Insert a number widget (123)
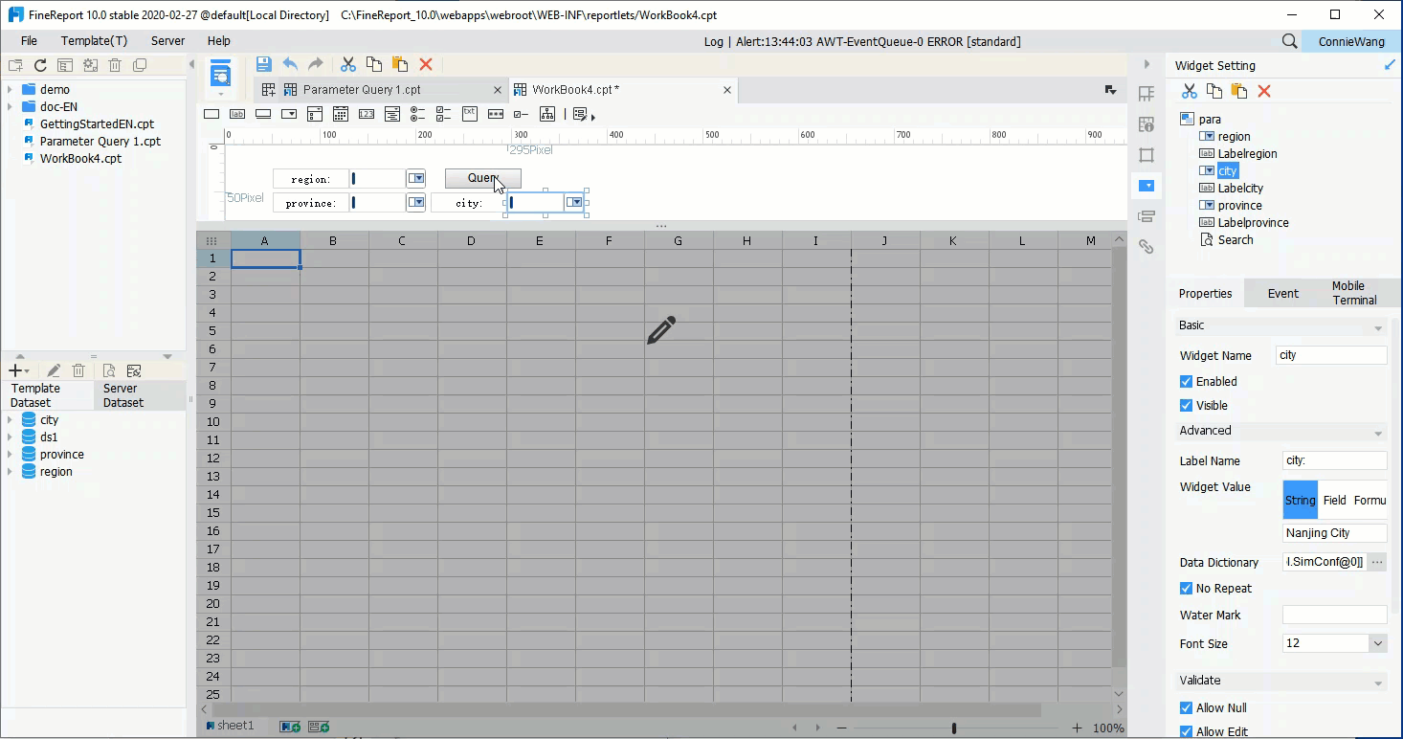The width and height of the screenshot is (1403, 739). (x=366, y=114)
